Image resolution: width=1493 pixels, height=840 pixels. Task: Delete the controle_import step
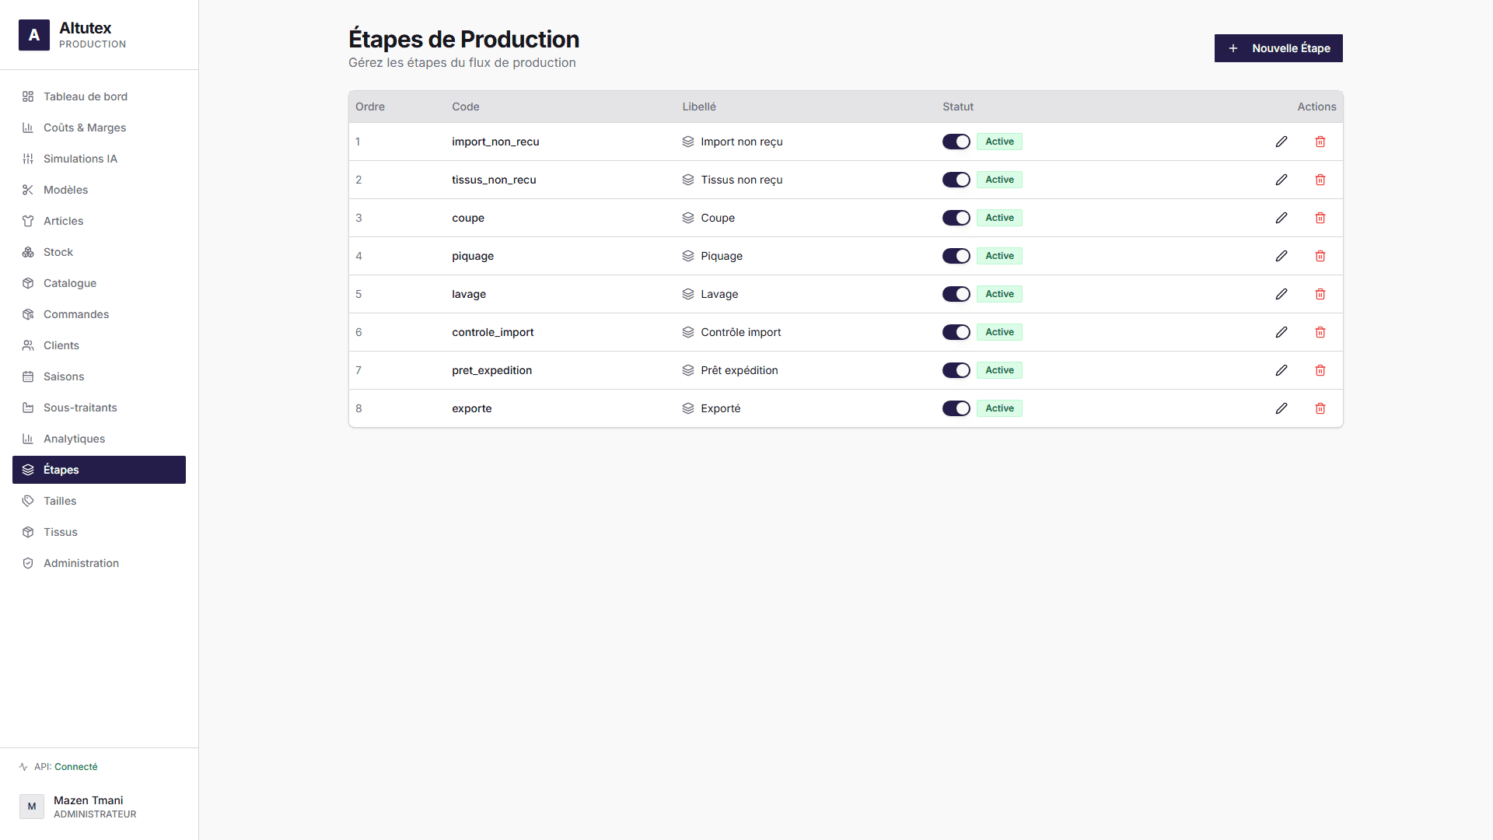(1320, 332)
